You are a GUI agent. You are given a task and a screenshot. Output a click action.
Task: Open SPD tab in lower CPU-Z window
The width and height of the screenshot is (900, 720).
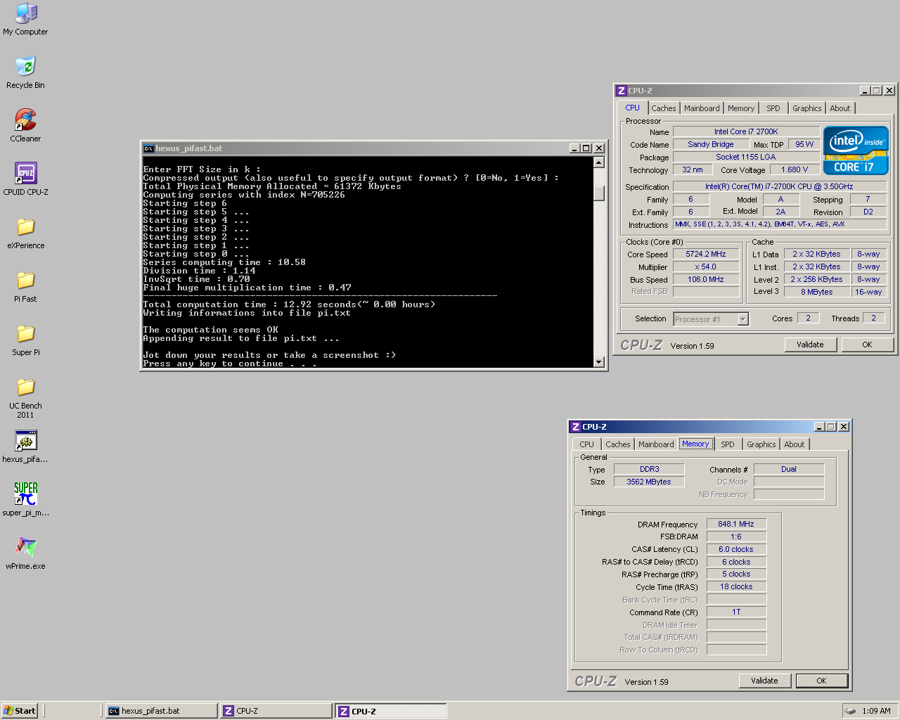point(727,444)
